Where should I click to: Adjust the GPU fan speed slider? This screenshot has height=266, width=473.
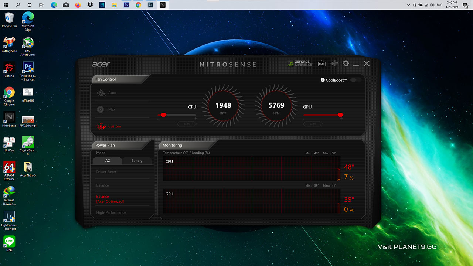pos(323,115)
